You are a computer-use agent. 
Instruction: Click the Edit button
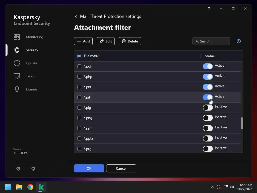(x=106, y=41)
